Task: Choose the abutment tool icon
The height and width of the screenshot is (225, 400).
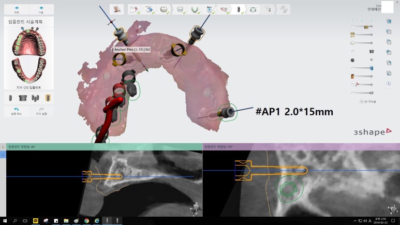Action: (22, 97)
